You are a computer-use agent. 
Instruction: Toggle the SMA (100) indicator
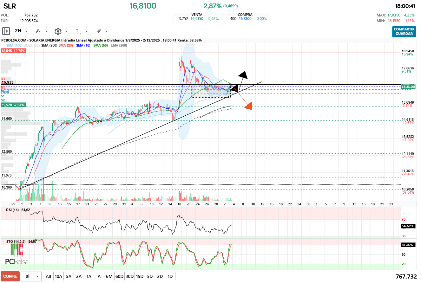pos(14,46)
